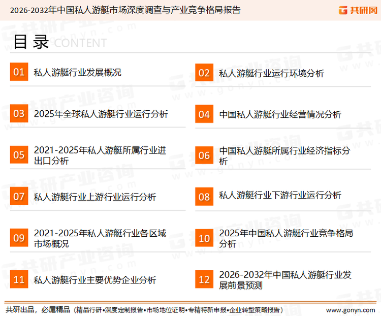The width and height of the screenshot is (381, 316).
Task: Click the orange 02 number badge
Action: [204, 73]
